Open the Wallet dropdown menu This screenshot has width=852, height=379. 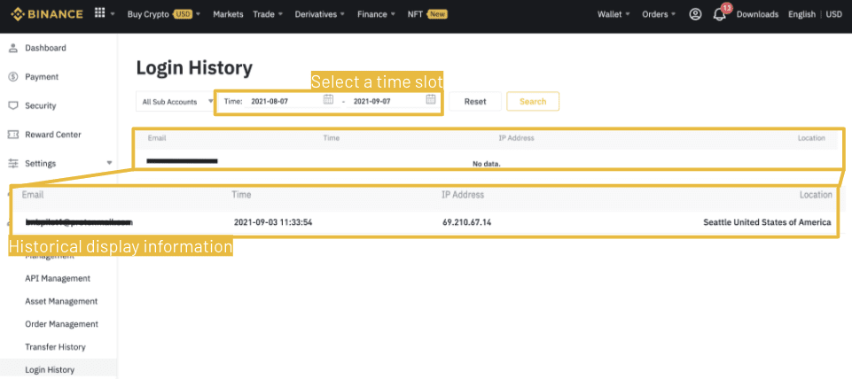tap(614, 14)
